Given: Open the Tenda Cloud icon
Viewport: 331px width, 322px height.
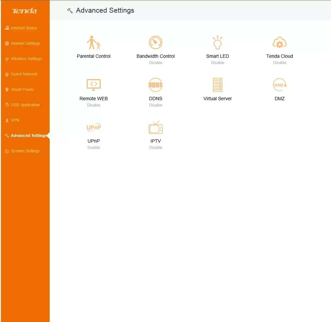Looking at the screenshot, I should coord(279,42).
